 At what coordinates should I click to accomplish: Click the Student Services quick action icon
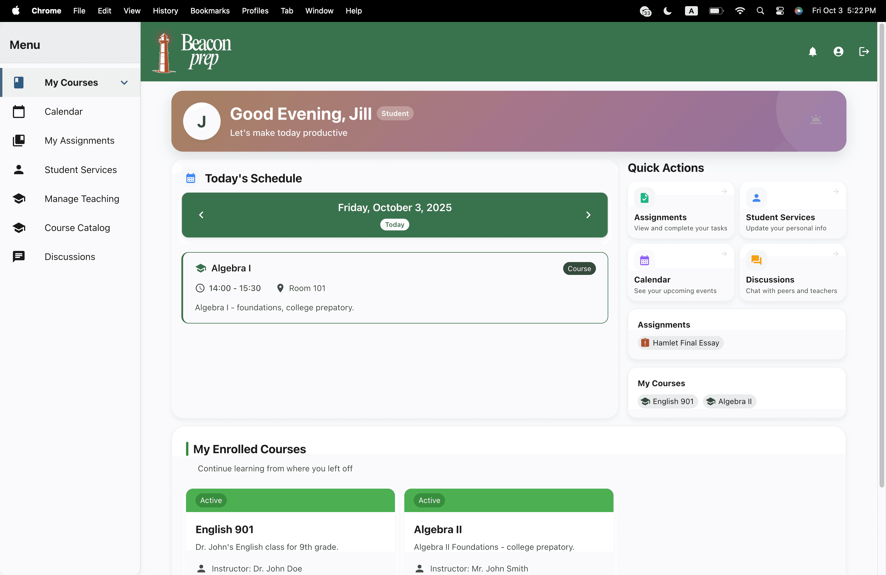pyautogui.click(x=756, y=198)
